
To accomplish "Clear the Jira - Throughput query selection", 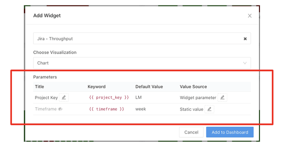I will click(245, 39).
